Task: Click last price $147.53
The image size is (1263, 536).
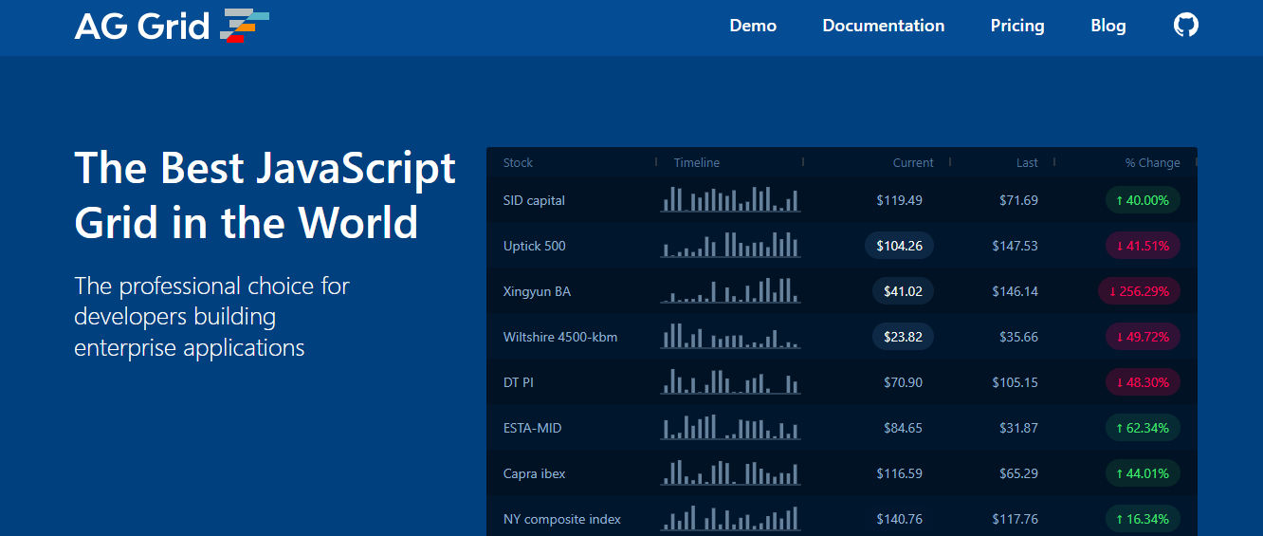Action: (x=1016, y=246)
